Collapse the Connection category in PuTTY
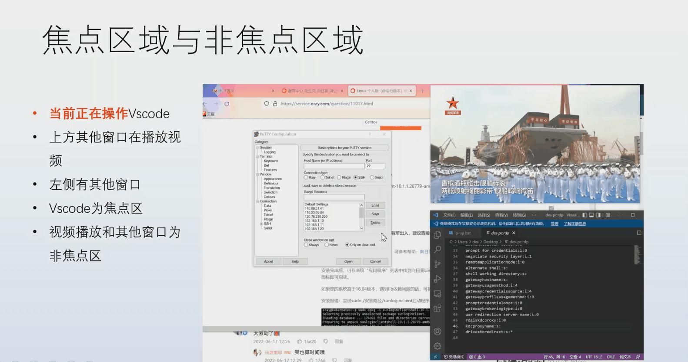 coord(257,201)
